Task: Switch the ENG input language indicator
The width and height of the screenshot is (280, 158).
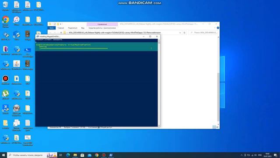Action: (260, 155)
